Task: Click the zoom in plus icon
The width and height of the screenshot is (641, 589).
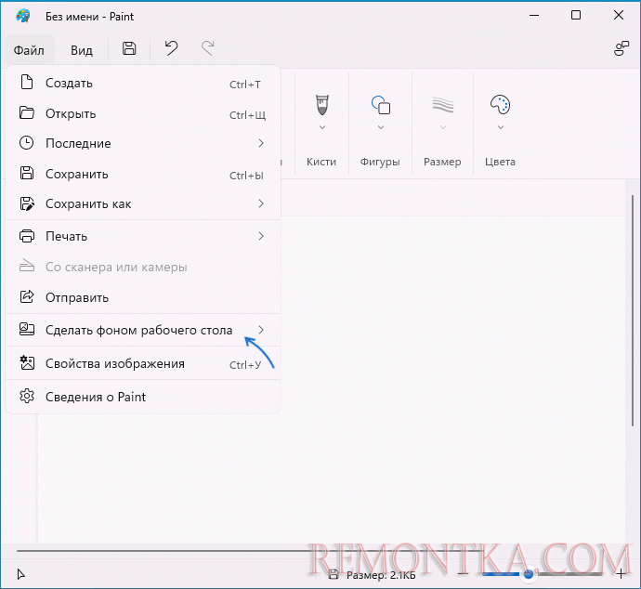Action: point(621,574)
